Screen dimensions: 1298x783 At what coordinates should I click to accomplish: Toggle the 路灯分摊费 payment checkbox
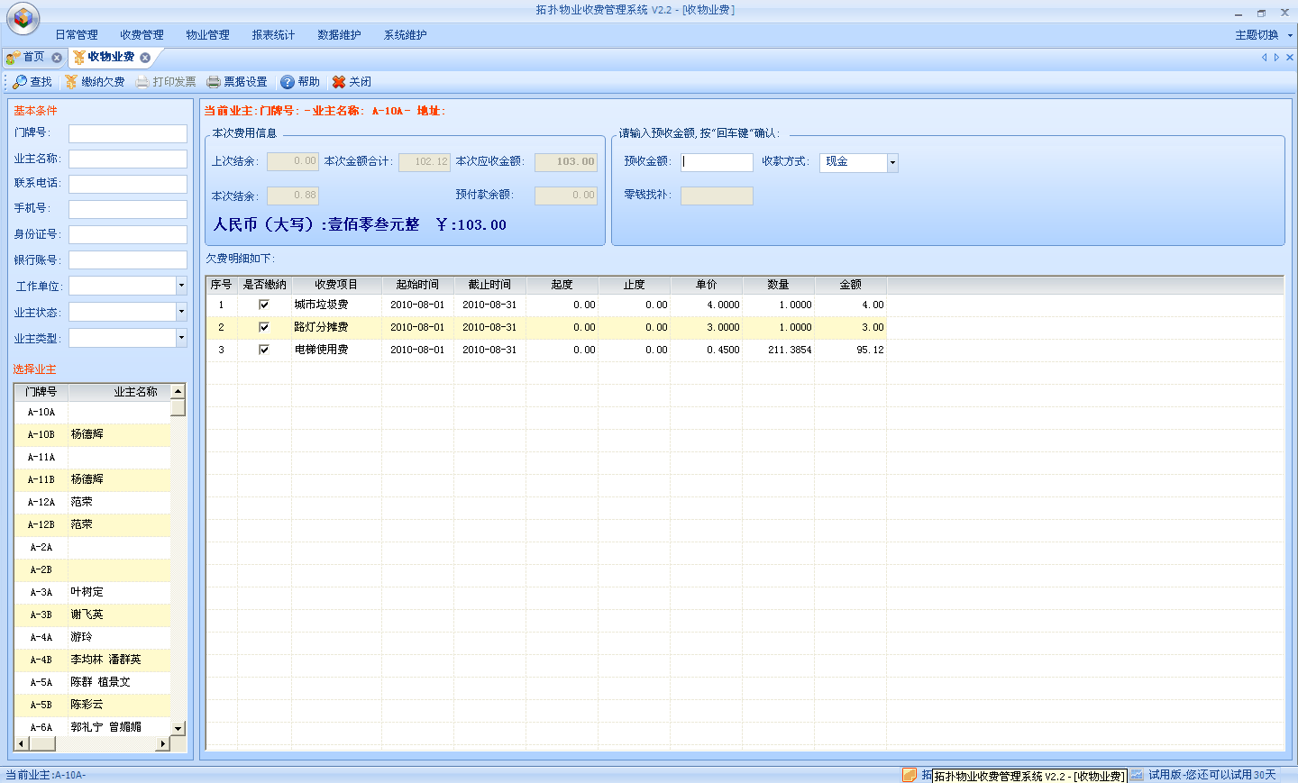(264, 327)
